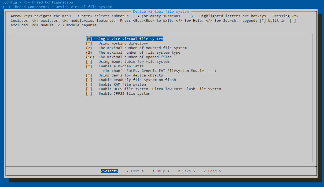The image size is (324, 187).
Task: Edit maximal number of opened files value
Action: pyautogui.click(x=129, y=57)
